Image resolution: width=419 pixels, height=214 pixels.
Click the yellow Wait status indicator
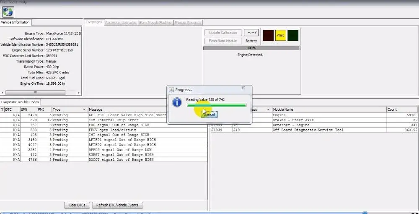[x=281, y=35]
